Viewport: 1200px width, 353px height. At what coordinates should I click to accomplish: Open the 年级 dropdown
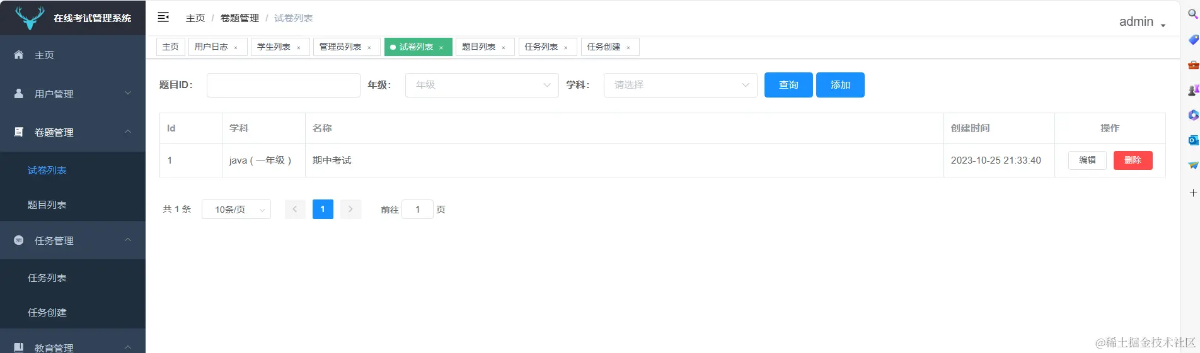(482, 85)
